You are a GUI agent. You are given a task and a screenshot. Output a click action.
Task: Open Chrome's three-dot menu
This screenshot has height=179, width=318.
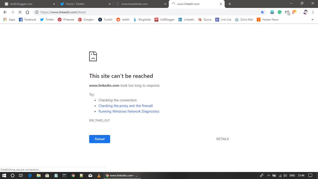click(x=313, y=12)
